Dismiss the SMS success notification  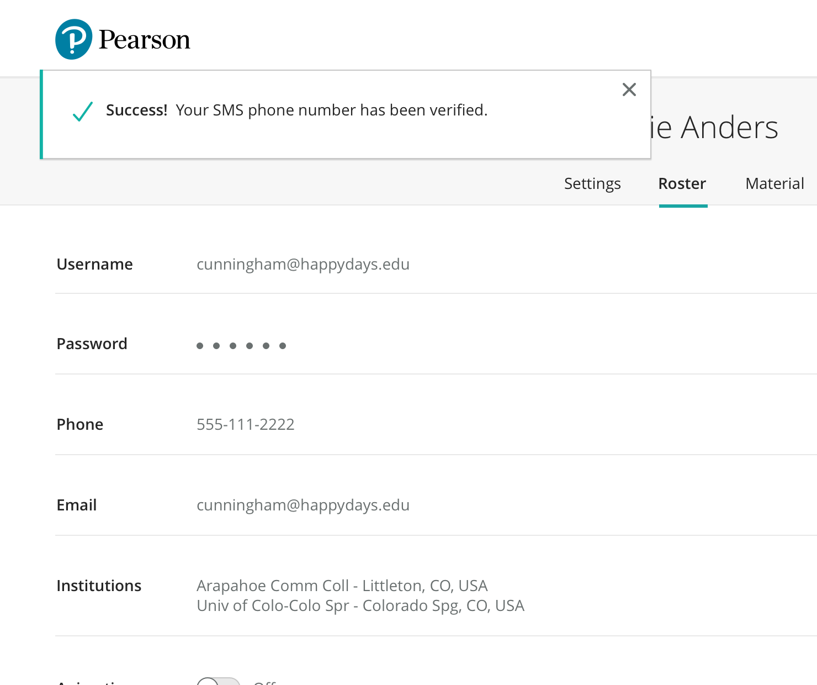(629, 89)
